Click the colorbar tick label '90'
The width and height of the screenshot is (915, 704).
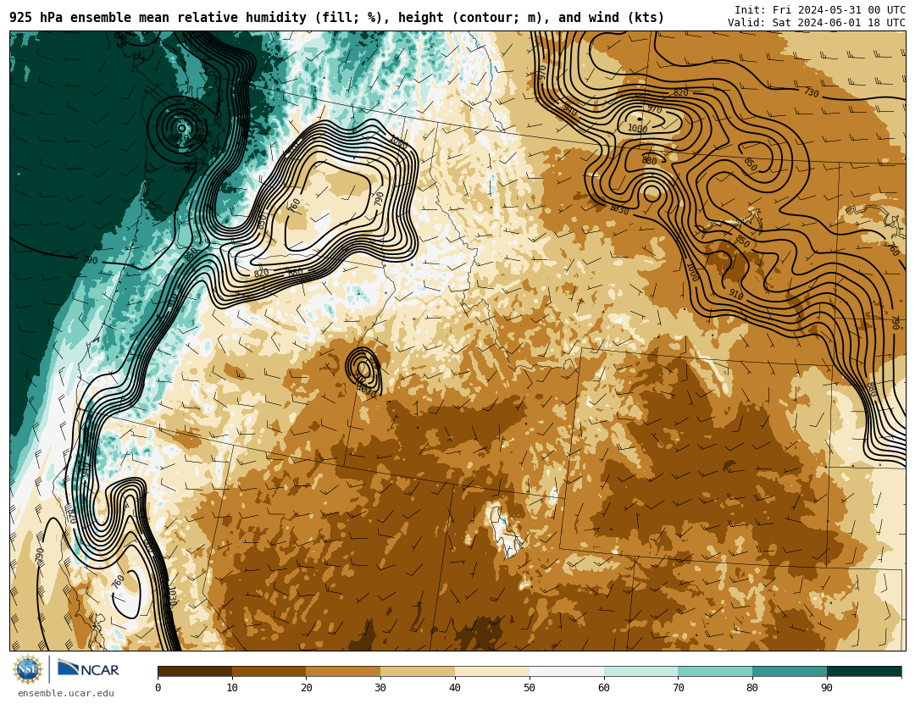tap(827, 688)
